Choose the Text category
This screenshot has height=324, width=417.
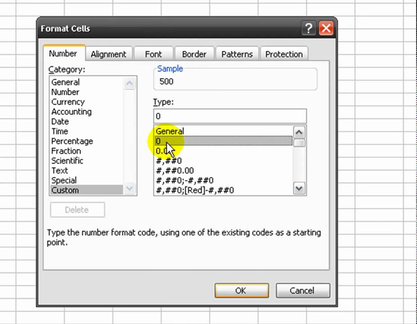(87, 171)
